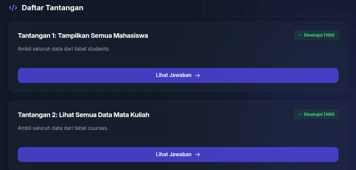
Task: Open Lihat Jawaban for Tampilkan Semua Mahasiswa
Action: [178, 75]
